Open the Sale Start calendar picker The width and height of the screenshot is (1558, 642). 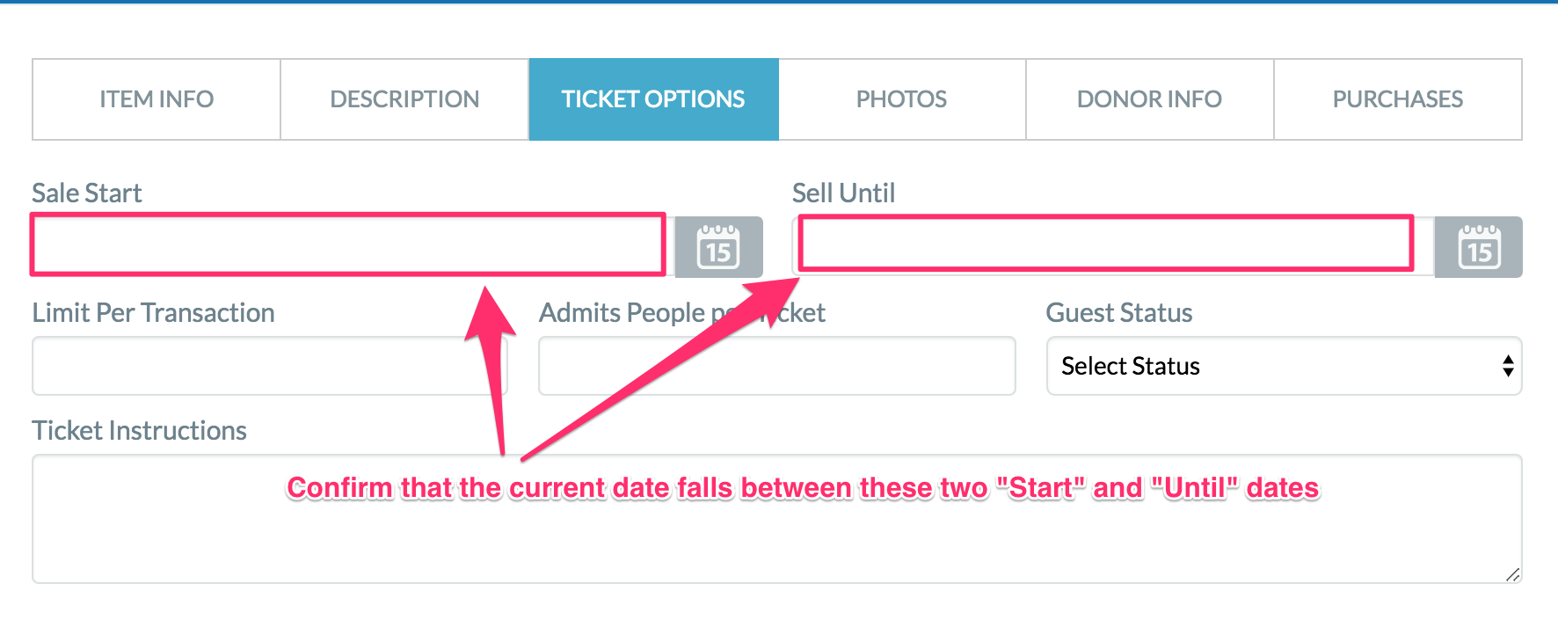(x=718, y=247)
